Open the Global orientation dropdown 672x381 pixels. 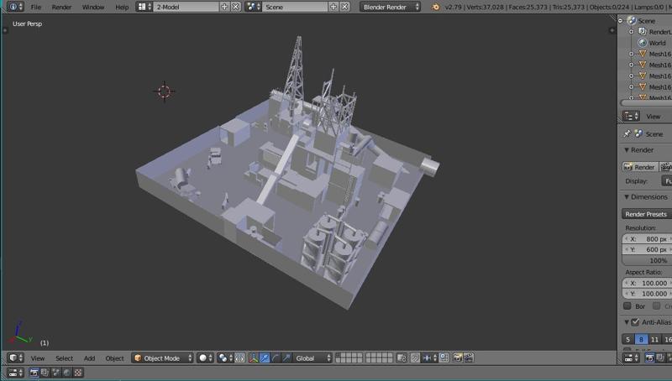coord(312,358)
